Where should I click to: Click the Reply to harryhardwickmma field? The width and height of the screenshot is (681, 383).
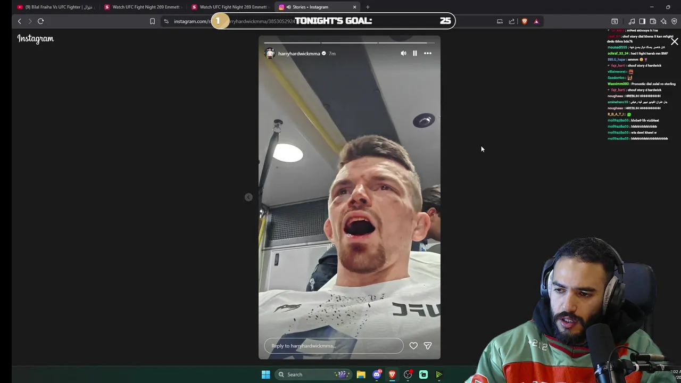(334, 346)
